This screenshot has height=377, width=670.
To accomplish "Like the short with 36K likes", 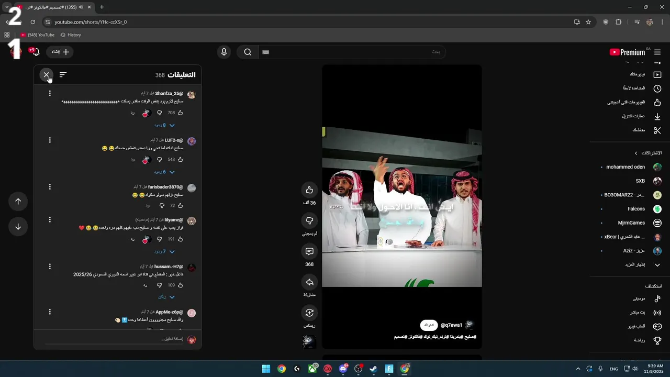I will (x=309, y=190).
